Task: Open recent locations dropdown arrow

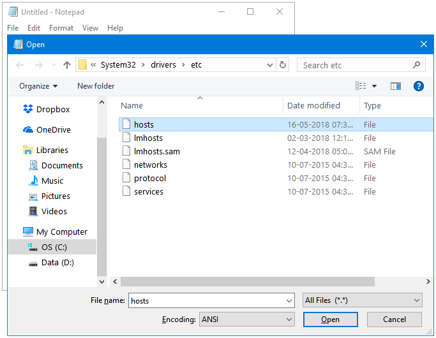Action: pos(54,65)
